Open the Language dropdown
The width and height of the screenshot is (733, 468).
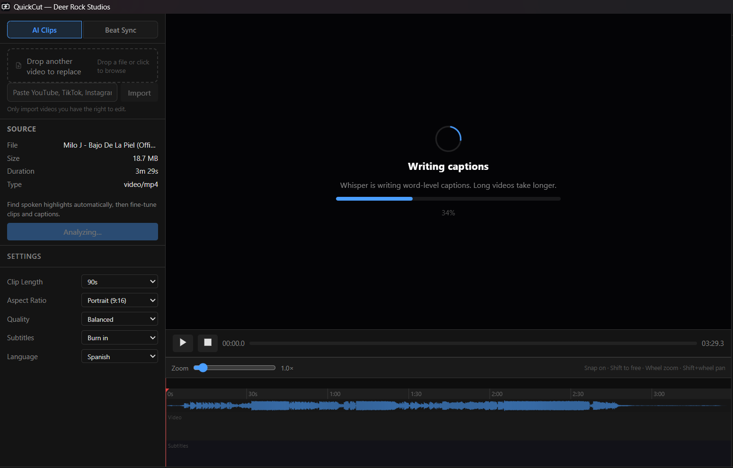pos(120,356)
